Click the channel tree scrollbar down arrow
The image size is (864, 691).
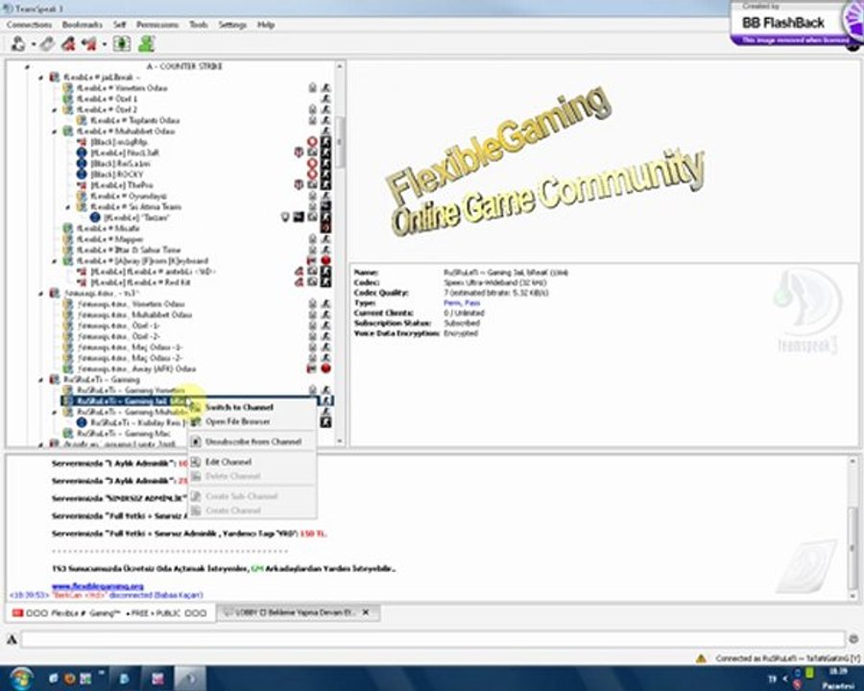[340, 441]
